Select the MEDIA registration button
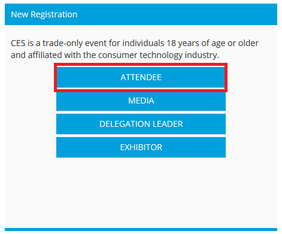 tap(141, 101)
